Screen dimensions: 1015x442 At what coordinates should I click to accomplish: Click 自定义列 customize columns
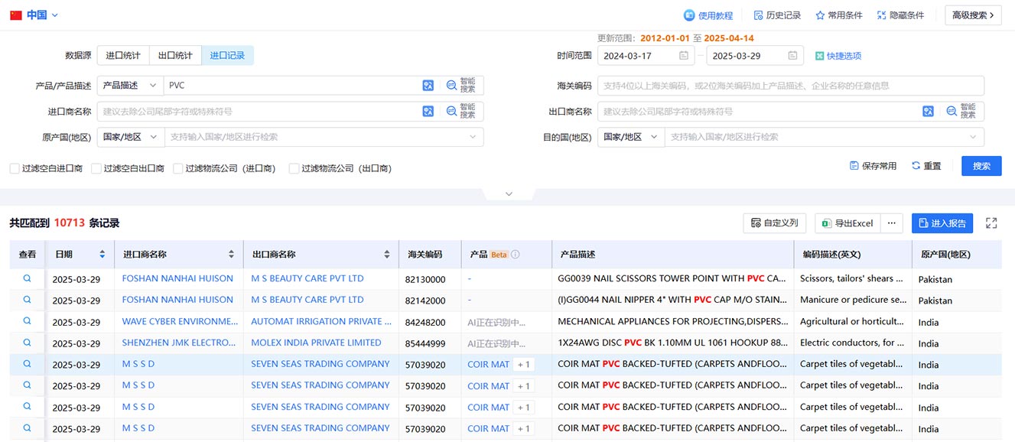[x=774, y=223]
